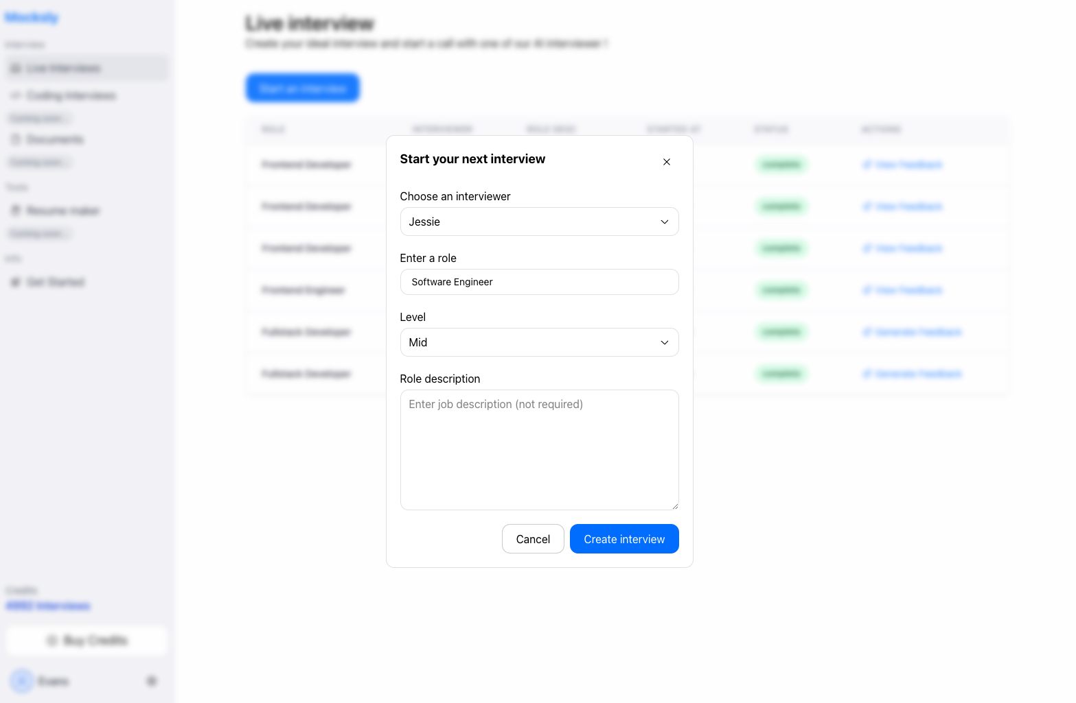
Task: Click the Documents sidebar icon
Action: pos(15,139)
